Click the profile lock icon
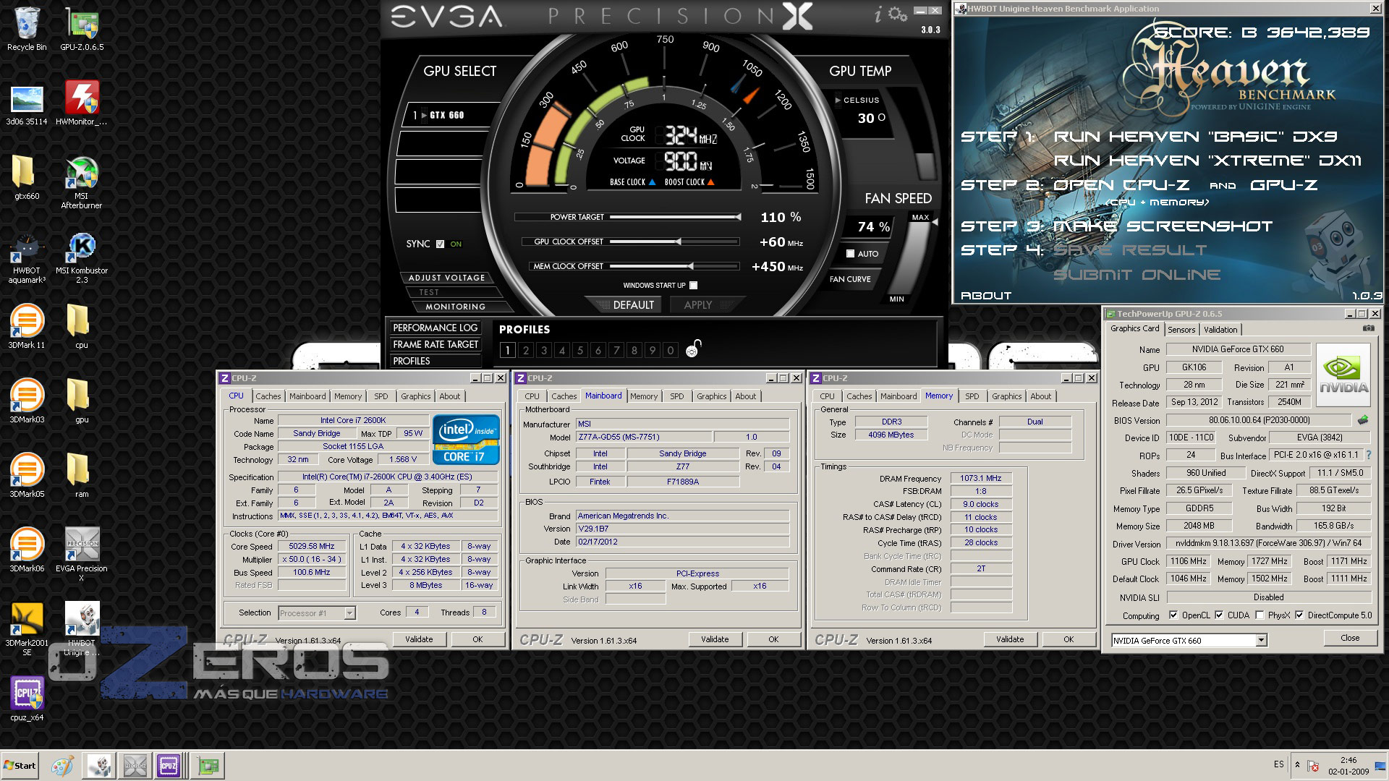Viewport: 1389px width, 781px height. click(x=693, y=349)
